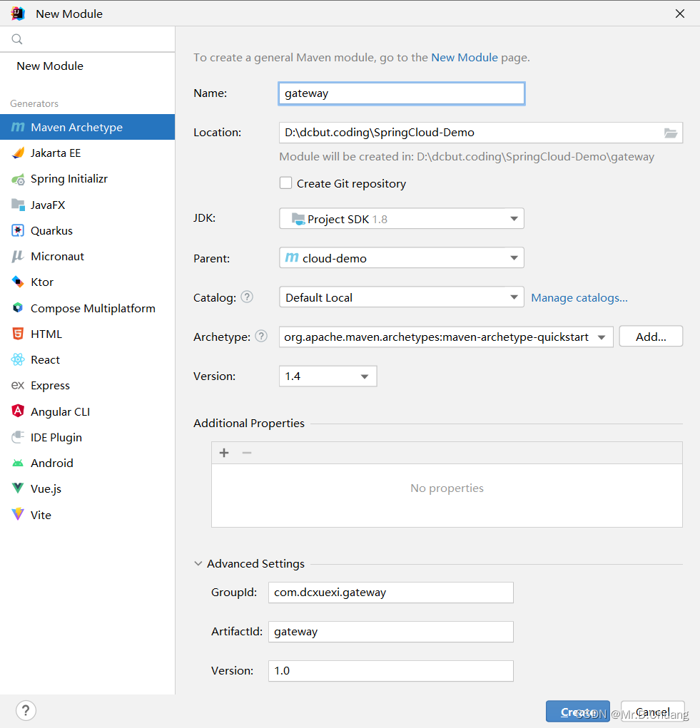Screen dimensions: 700x728
Task: Click the Add... archetype button
Action: [x=651, y=337]
